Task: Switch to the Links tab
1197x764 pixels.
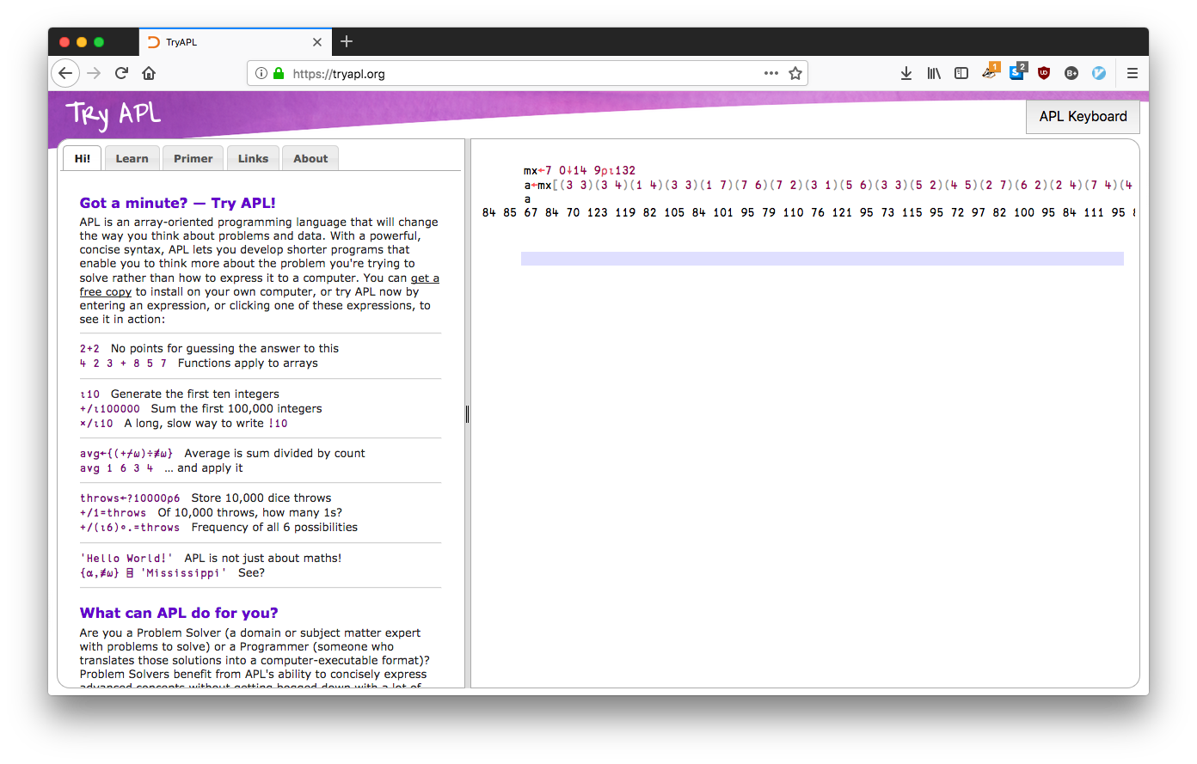Action: click(x=253, y=158)
